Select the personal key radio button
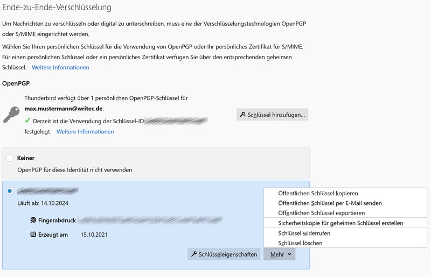The width and height of the screenshot is (431, 277). (10, 191)
